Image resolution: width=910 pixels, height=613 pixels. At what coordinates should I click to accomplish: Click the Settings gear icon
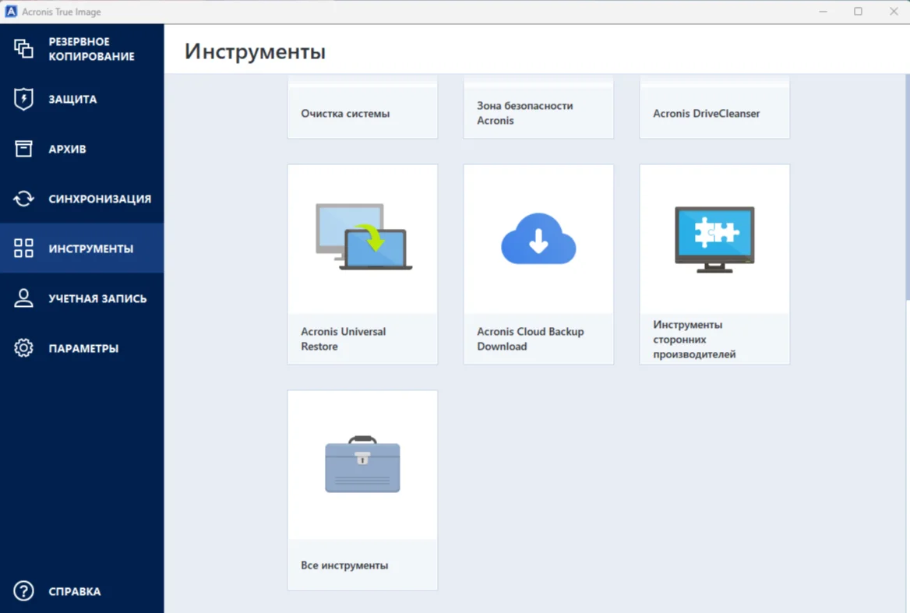[x=23, y=348]
